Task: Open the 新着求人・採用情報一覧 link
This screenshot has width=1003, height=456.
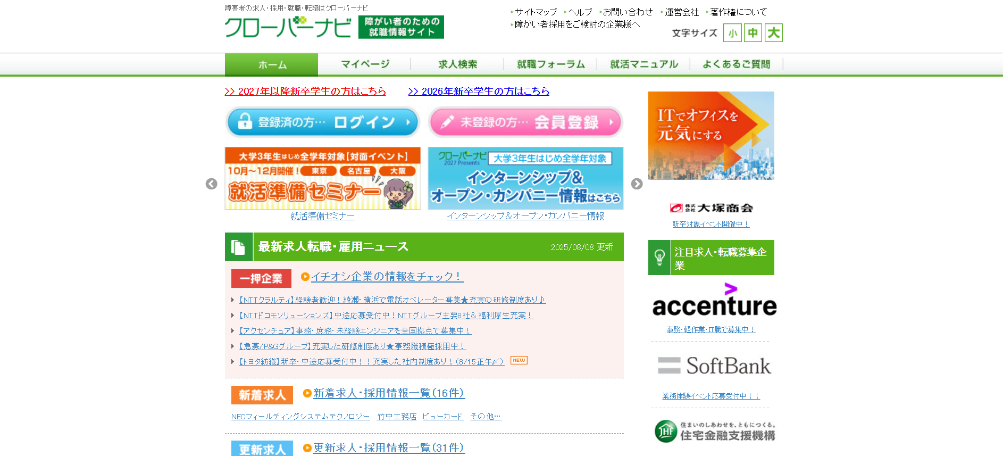Action: [389, 393]
